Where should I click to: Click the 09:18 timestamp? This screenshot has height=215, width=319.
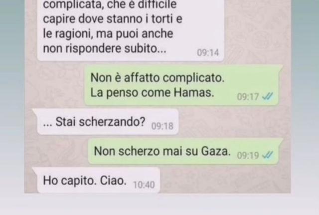tap(162, 126)
